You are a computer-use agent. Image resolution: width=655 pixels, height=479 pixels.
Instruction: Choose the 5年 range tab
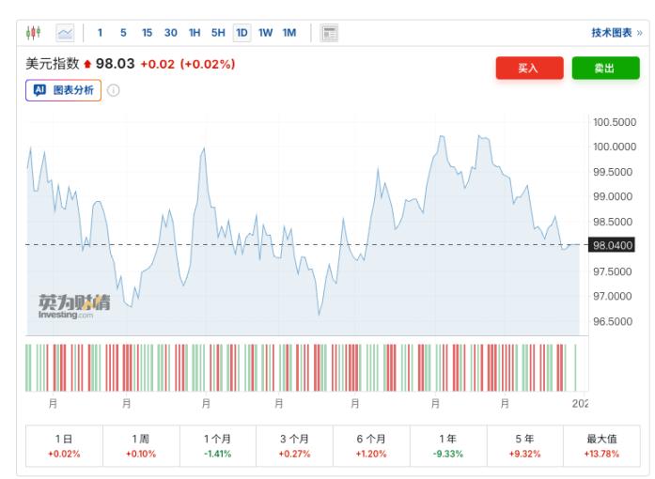[524, 445]
